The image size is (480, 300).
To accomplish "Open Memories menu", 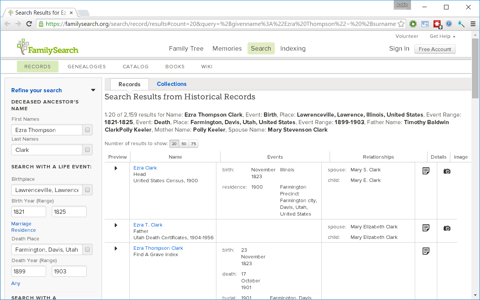I will (x=227, y=48).
